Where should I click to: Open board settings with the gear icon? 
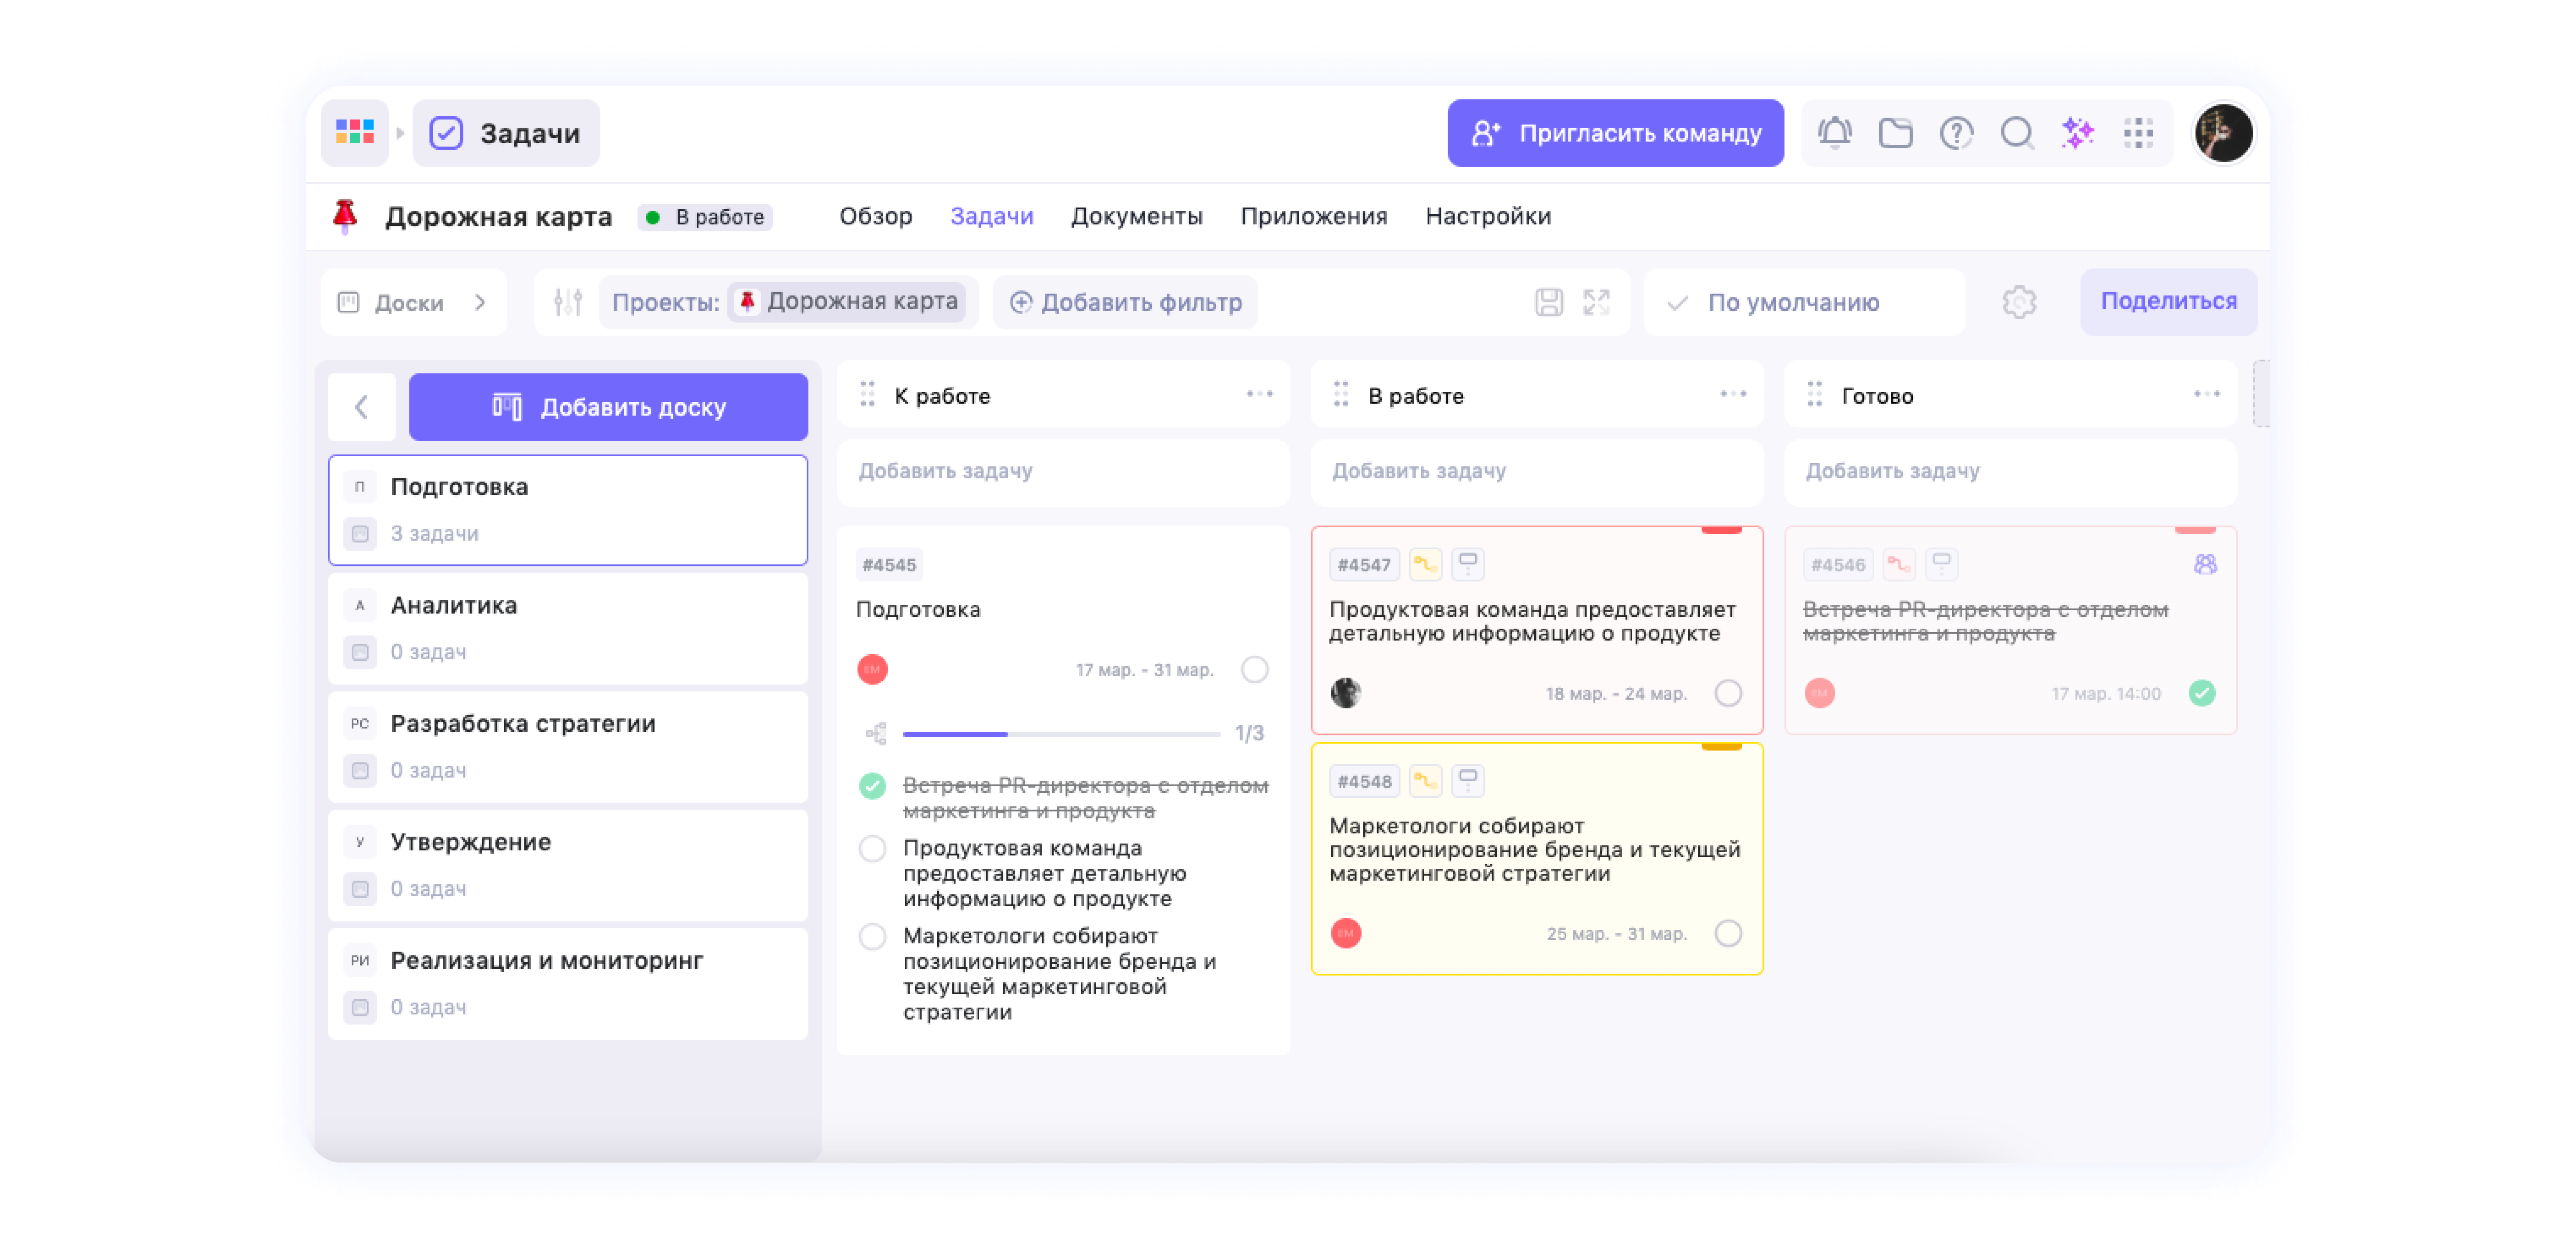(x=2020, y=302)
